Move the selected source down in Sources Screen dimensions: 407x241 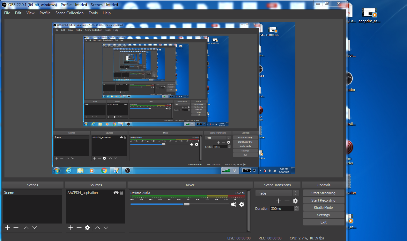click(x=106, y=228)
